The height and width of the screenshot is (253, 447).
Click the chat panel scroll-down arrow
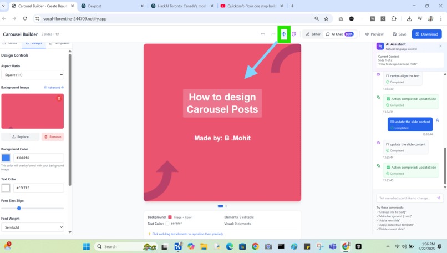pyautogui.click(x=445, y=188)
